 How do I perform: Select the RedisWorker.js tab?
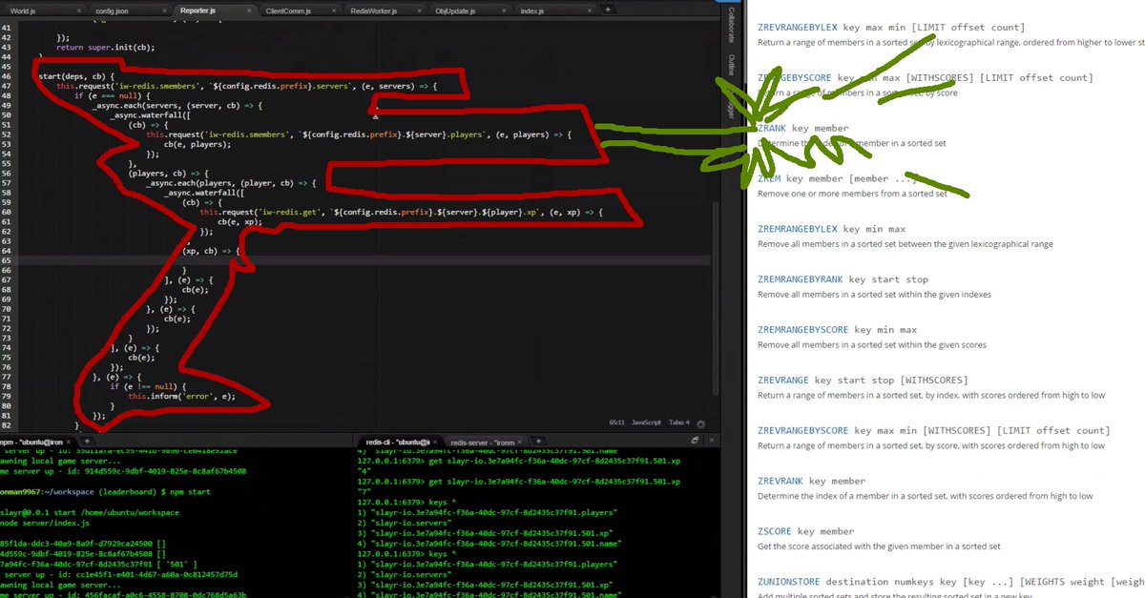click(375, 9)
